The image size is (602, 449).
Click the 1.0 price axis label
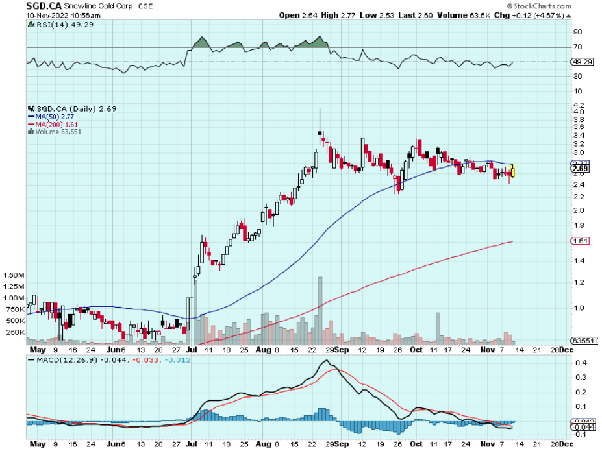tap(579, 308)
